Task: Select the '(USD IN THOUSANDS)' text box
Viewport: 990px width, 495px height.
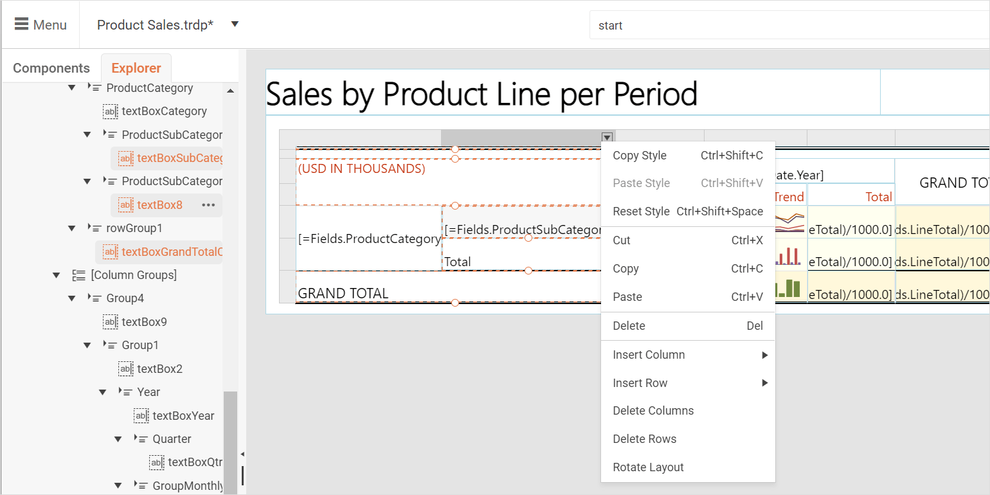Action: 361,169
